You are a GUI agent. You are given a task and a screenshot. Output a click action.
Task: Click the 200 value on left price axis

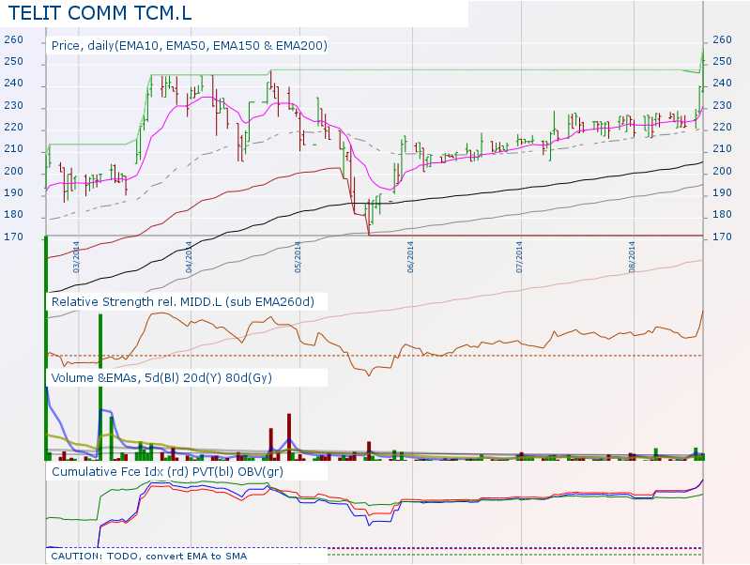pyautogui.click(x=13, y=171)
